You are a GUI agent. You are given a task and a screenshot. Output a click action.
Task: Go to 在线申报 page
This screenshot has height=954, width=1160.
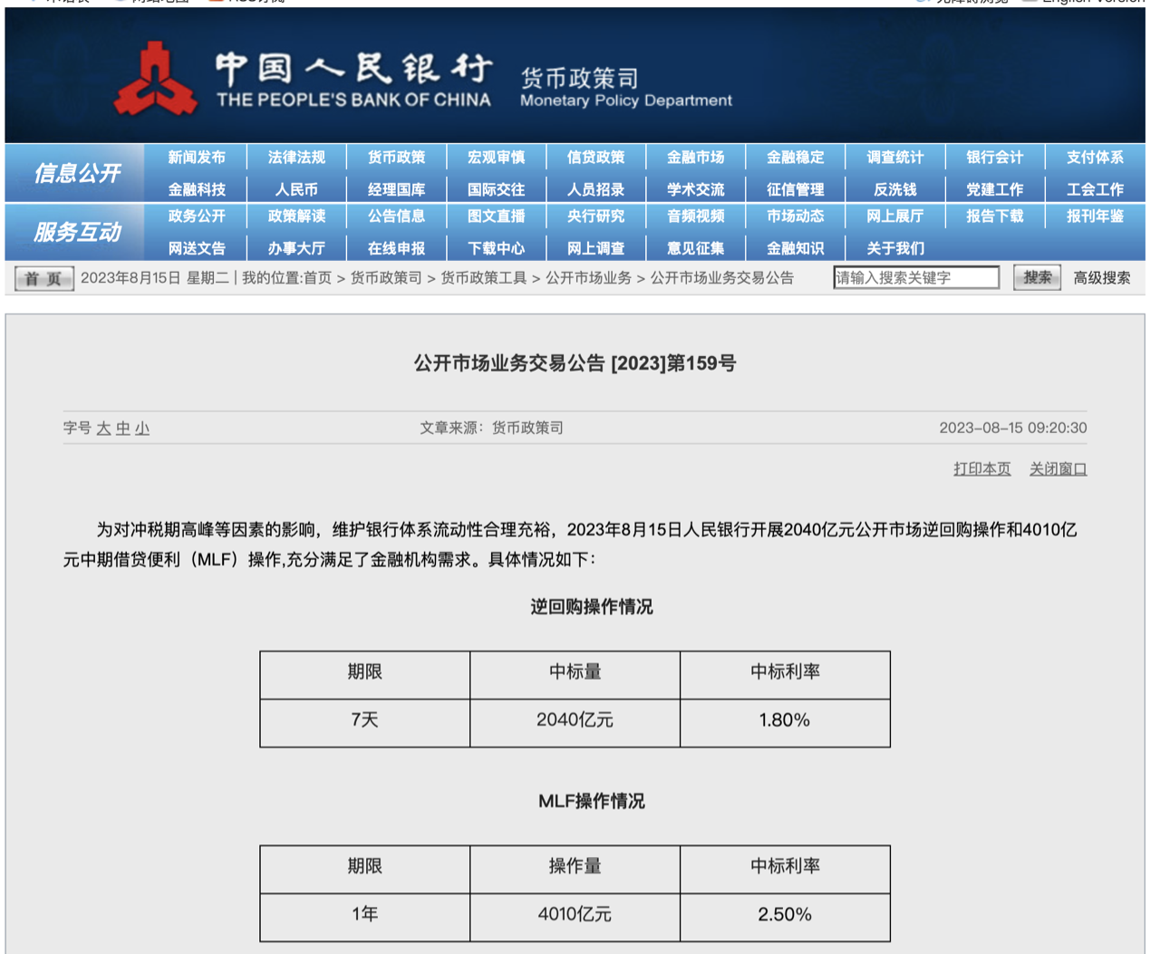tap(396, 248)
